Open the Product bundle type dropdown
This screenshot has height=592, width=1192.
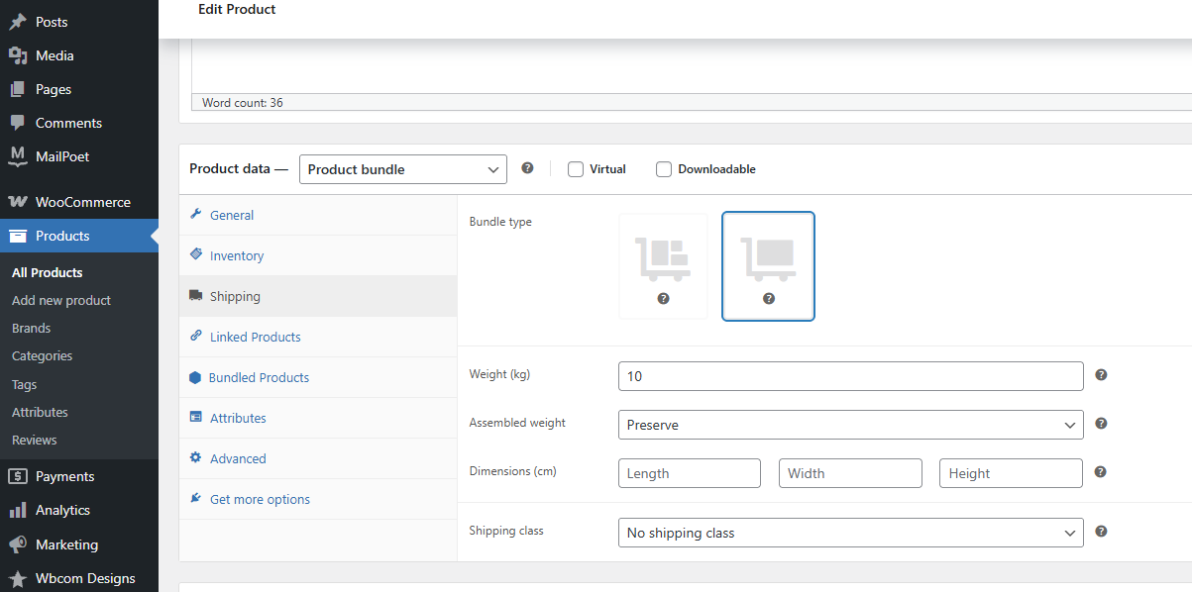coord(402,168)
